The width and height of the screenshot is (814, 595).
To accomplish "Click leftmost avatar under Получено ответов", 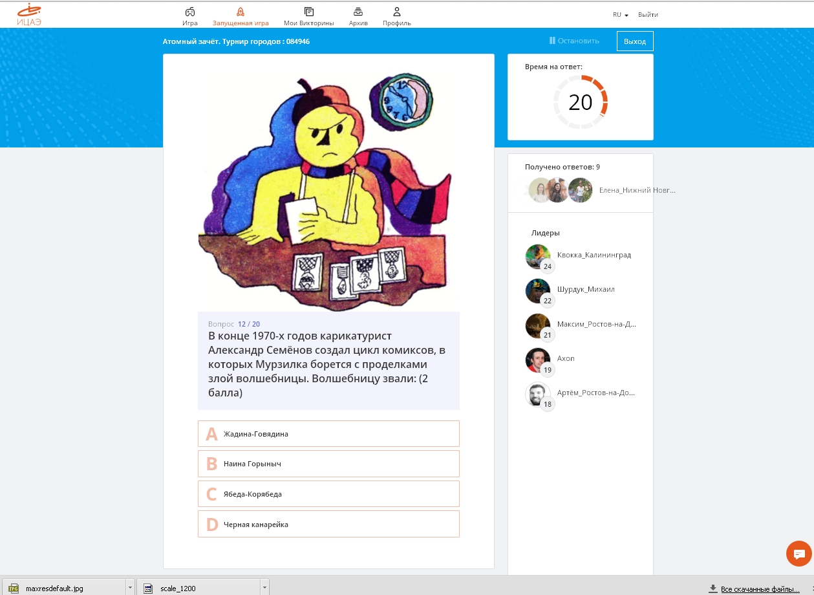I will click(541, 190).
